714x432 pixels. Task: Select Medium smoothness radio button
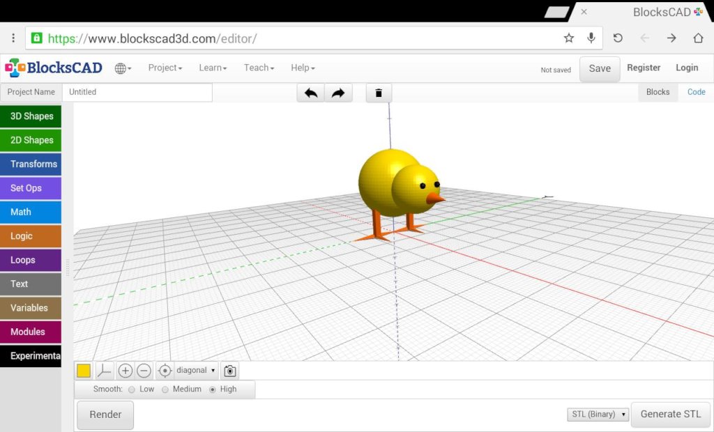pos(165,389)
